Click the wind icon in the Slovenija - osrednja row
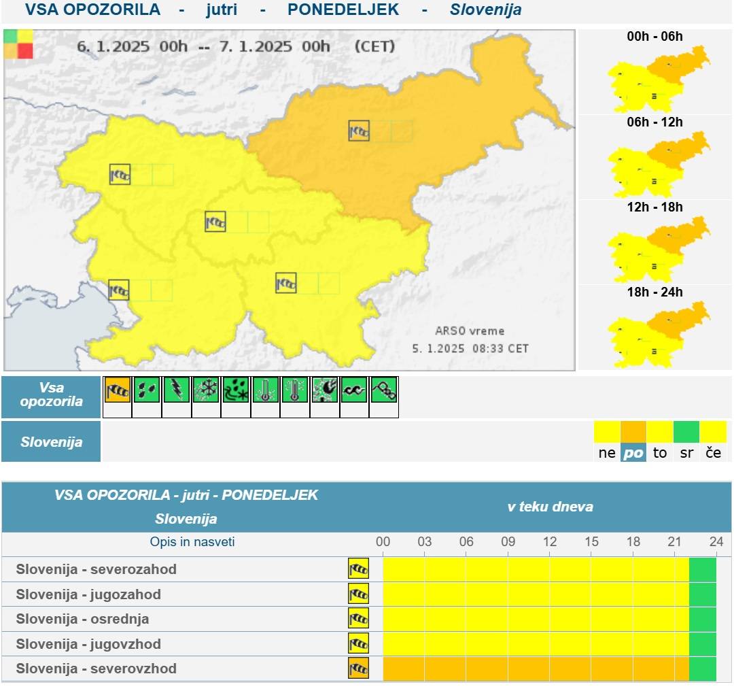The height and width of the screenshot is (691, 734). click(x=358, y=619)
